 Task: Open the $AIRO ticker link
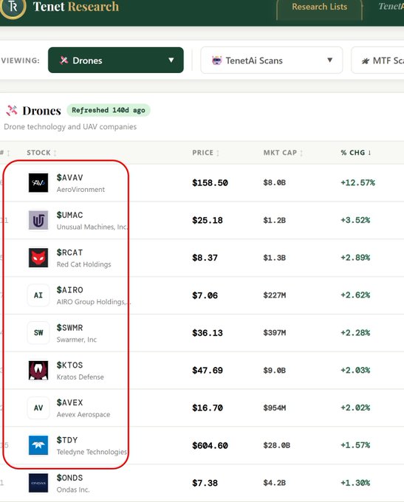pyautogui.click(x=69, y=289)
